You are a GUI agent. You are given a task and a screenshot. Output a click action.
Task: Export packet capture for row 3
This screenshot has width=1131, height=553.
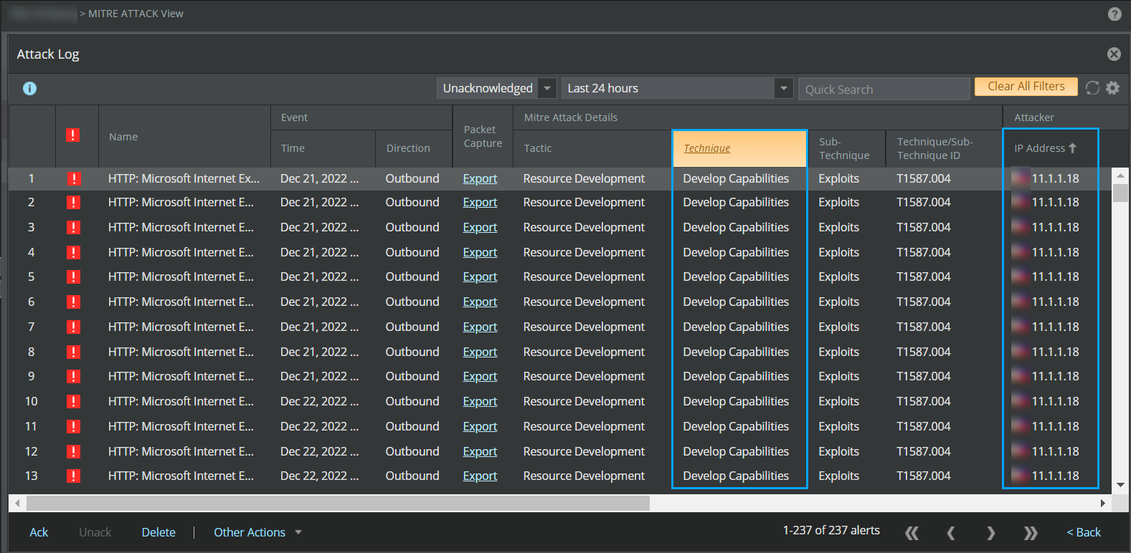(x=480, y=227)
